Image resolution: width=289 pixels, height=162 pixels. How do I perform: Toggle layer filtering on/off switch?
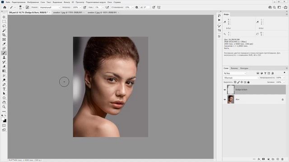[284, 73]
